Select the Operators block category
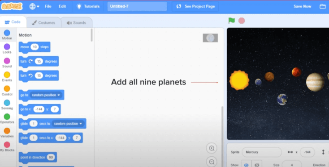 point(7,119)
